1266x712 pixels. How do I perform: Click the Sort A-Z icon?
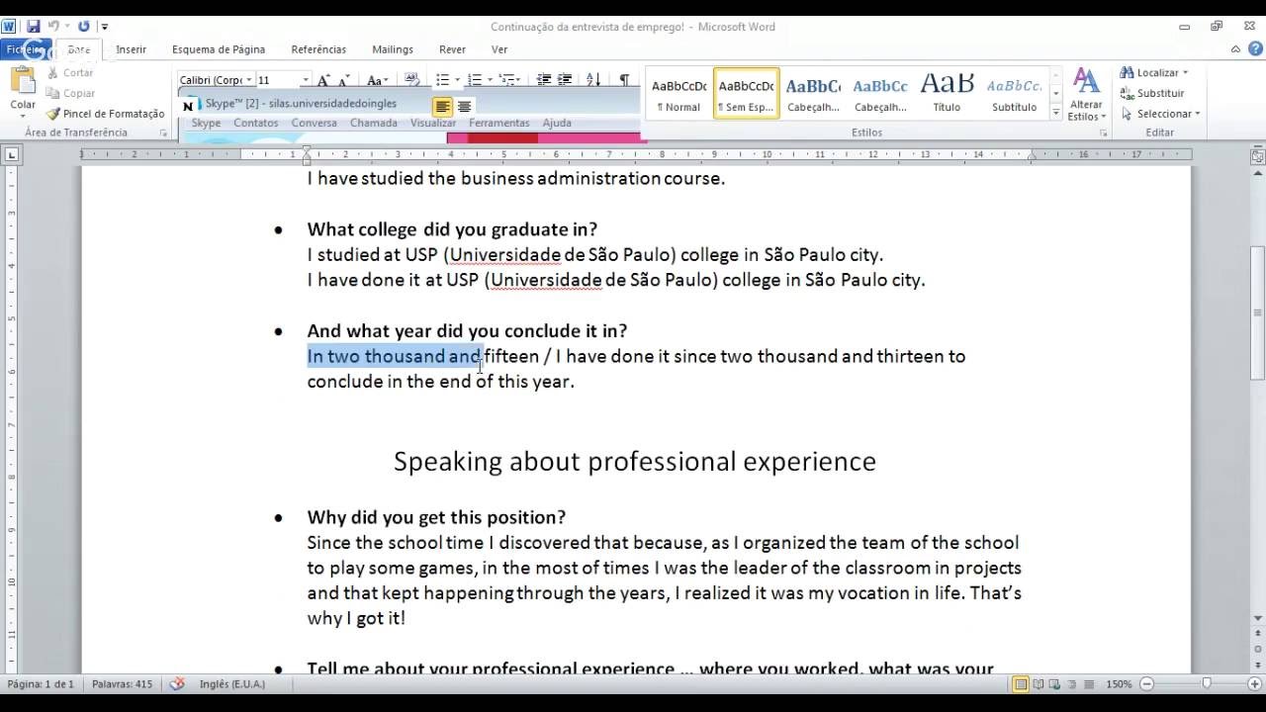[x=593, y=80]
